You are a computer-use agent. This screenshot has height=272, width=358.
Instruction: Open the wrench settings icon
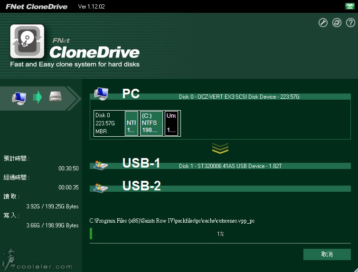coord(323,23)
